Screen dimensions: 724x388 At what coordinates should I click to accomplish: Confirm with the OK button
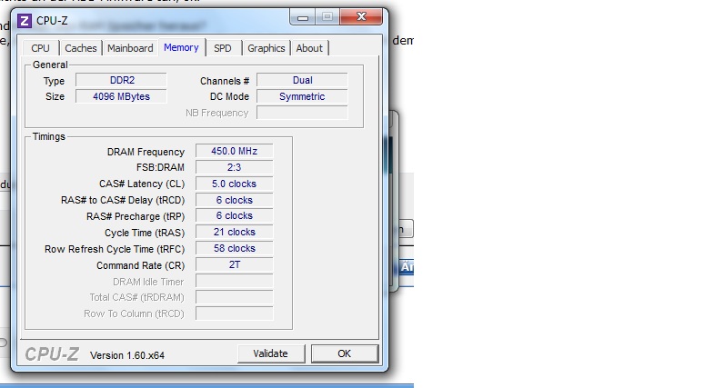(345, 353)
